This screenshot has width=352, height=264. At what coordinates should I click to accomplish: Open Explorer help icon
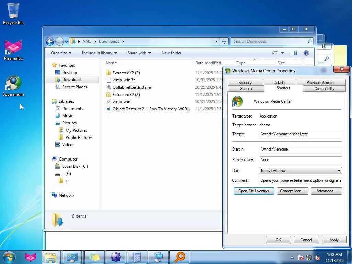pyautogui.click(x=306, y=53)
